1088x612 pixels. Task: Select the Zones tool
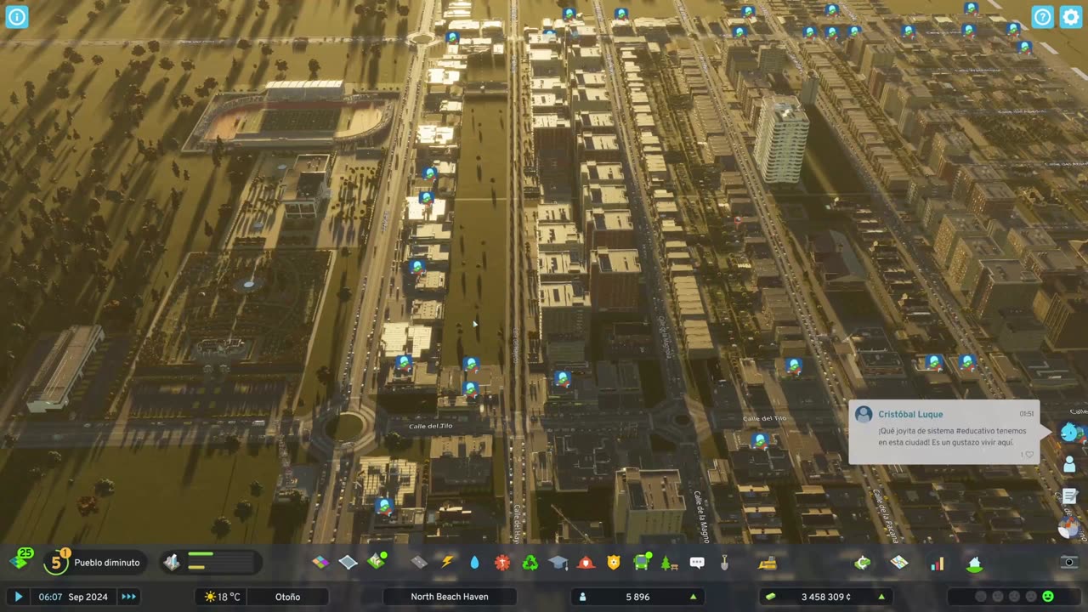click(320, 562)
